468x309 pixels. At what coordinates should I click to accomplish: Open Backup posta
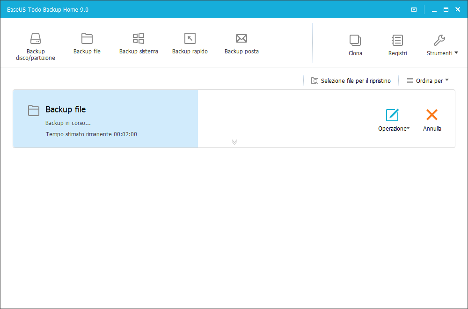tap(241, 43)
